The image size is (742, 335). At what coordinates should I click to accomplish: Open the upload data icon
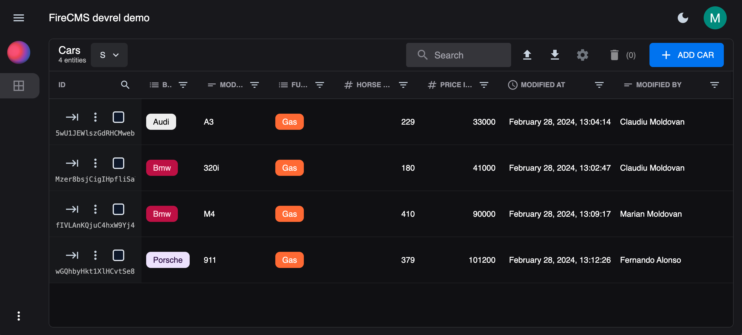(x=527, y=55)
